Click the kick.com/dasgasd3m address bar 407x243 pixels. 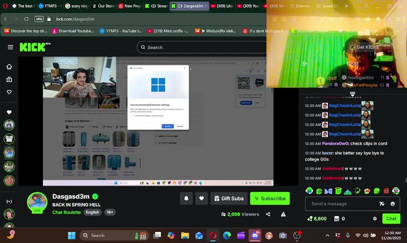point(75,19)
